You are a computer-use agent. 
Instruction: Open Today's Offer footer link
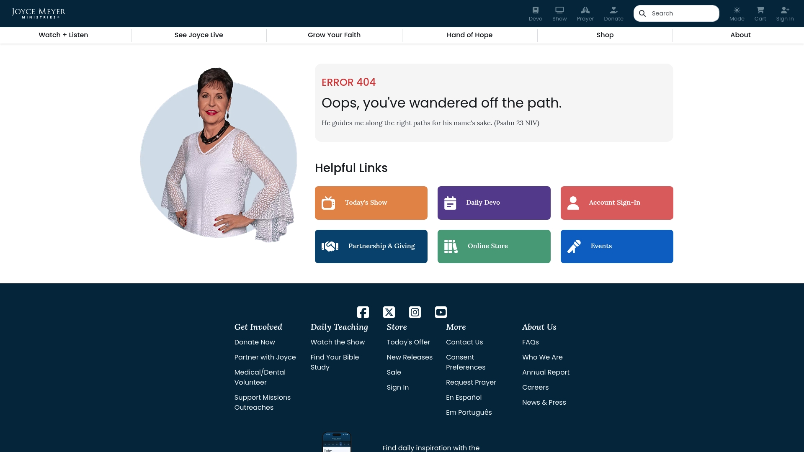click(x=408, y=342)
